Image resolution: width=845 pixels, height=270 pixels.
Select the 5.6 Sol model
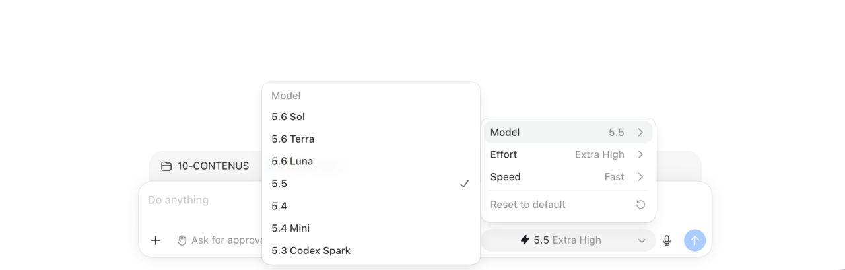coord(371,117)
